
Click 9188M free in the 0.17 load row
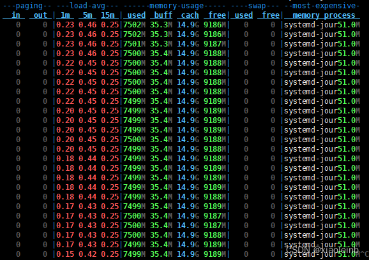215,235
